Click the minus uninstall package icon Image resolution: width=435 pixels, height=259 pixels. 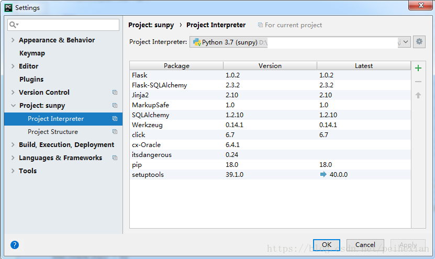pos(418,82)
